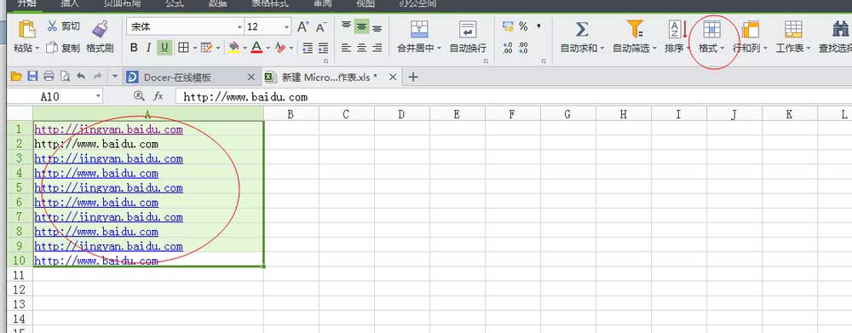The height and width of the screenshot is (333, 852).
Task: Open the Insert ribbon tab
Action: (x=70, y=3)
